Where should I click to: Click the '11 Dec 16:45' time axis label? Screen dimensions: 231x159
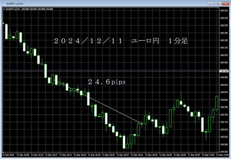[151, 155]
